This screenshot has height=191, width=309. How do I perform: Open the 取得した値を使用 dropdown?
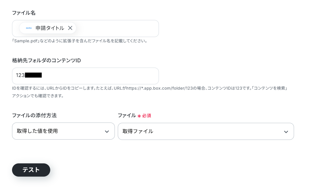coord(63,131)
